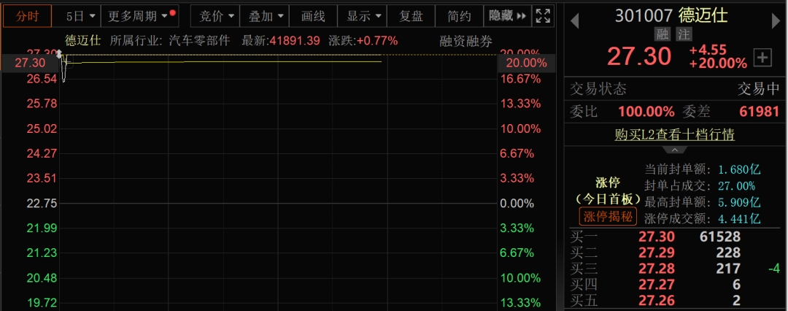Click the 今日首板 label
This screenshot has height=311, width=788.
tap(609, 199)
